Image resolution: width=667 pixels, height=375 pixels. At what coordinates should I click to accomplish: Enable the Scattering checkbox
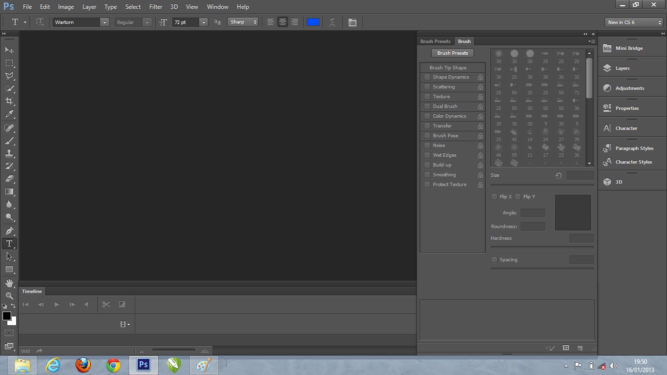(x=427, y=87)
